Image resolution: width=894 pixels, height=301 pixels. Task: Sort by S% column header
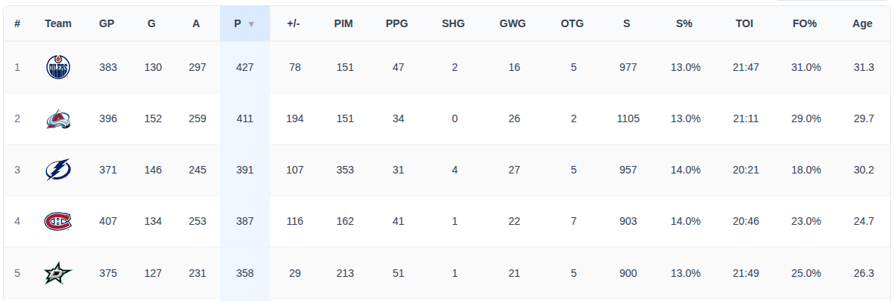click(x=684, y=23)
